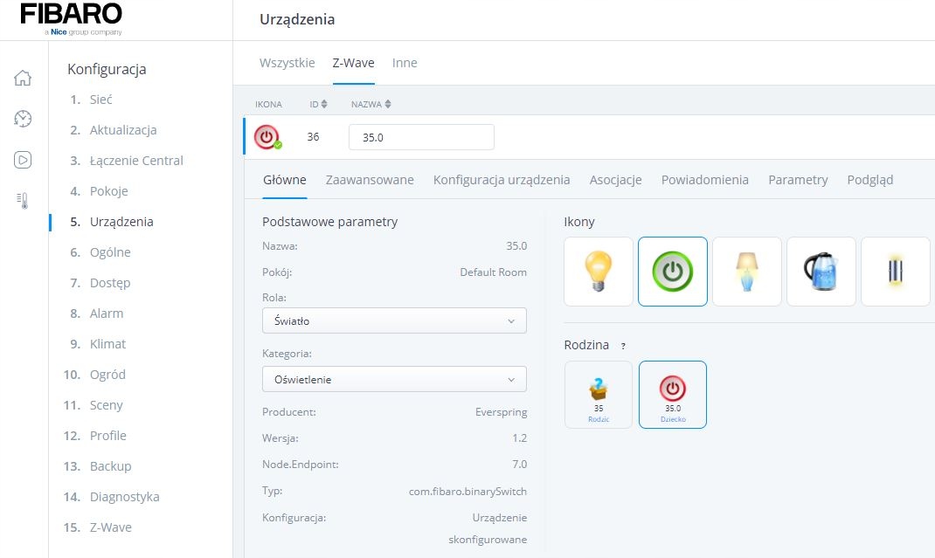Image resolution: width=935 pixels, height=558 pixels.
Task: Open the Powiadomienia tab
Action: tap(705, 179)
